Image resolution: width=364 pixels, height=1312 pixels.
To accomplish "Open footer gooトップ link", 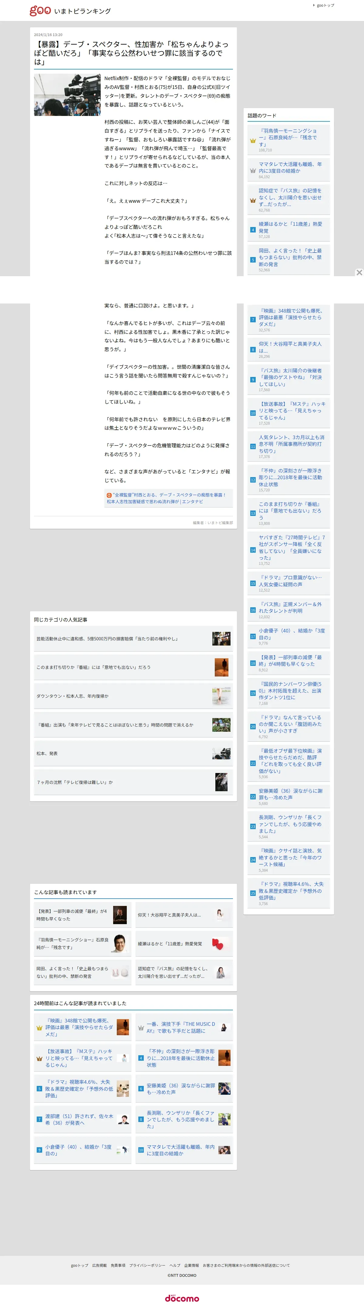I will (79, 1265).
